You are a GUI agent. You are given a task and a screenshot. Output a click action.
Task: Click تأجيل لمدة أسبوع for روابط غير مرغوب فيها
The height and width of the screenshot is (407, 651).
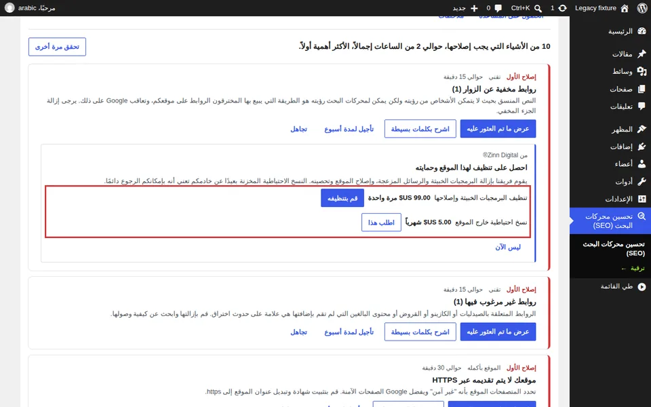click(x=349, y=332)
